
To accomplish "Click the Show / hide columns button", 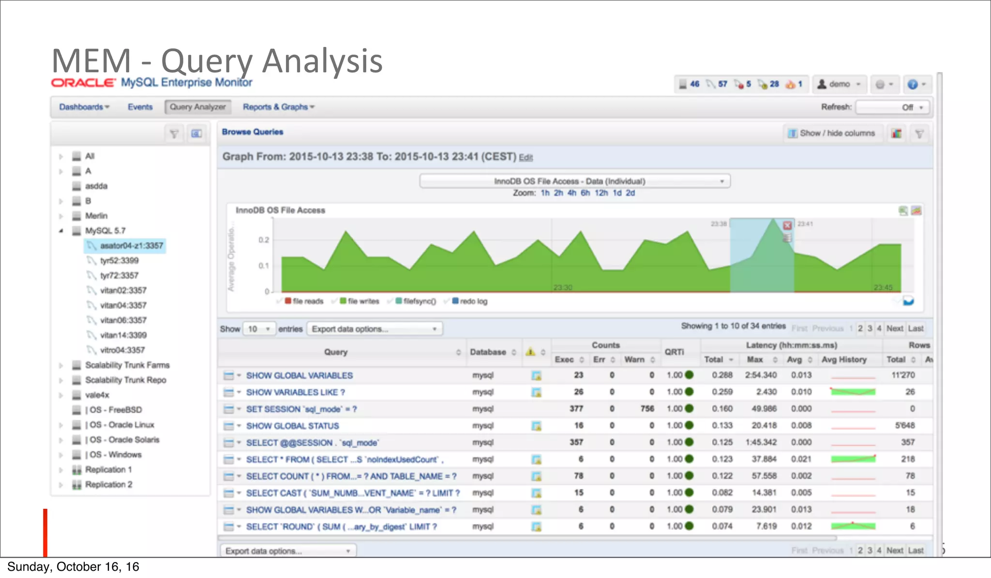I will point(832,133).
